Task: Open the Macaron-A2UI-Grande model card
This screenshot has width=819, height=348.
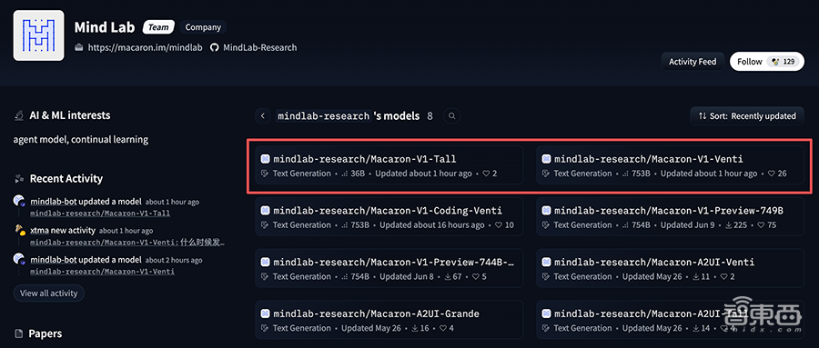Action: (x=389, y=321)
